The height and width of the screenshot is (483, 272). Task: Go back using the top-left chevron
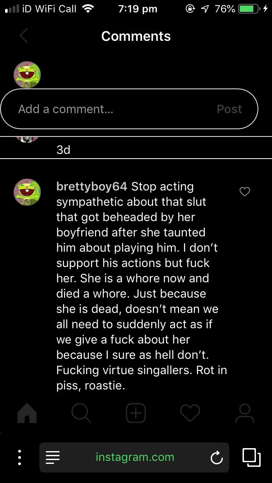pos(24,36)
